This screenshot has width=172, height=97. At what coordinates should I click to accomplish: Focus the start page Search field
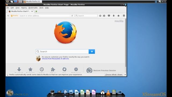(62, 51)
